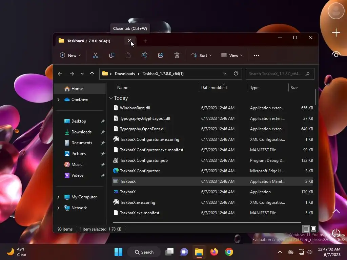Open Desktop in navigation pane
This screenshot has height=260, width=347.
coord(79,121)
